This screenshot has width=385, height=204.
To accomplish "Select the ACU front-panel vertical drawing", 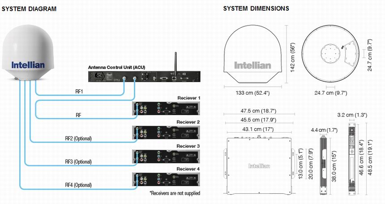I will coord(352,159).
